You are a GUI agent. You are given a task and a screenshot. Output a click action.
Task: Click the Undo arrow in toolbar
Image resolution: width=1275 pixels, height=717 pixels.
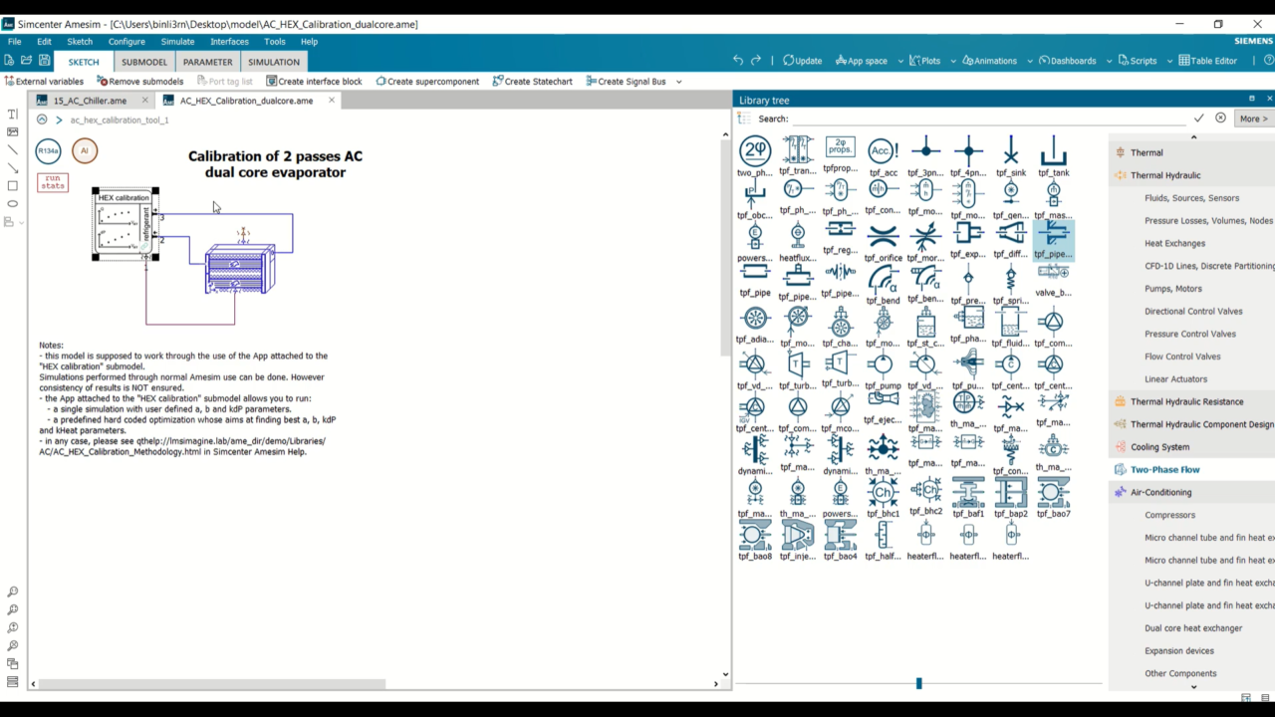pyautogui.click(x=738, y=61)
